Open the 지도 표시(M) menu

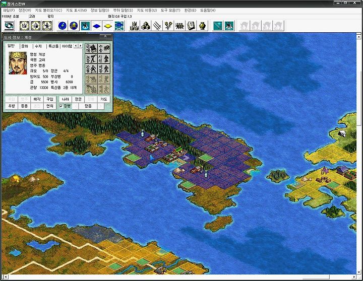[77, 11]
